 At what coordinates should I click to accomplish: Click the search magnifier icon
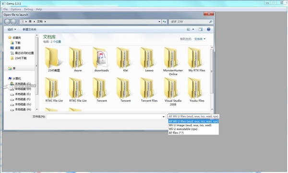click(x=211, y=22)
